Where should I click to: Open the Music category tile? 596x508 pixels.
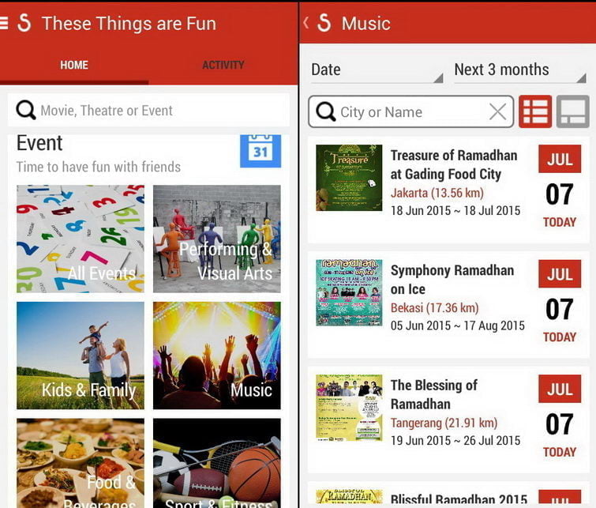217,356
